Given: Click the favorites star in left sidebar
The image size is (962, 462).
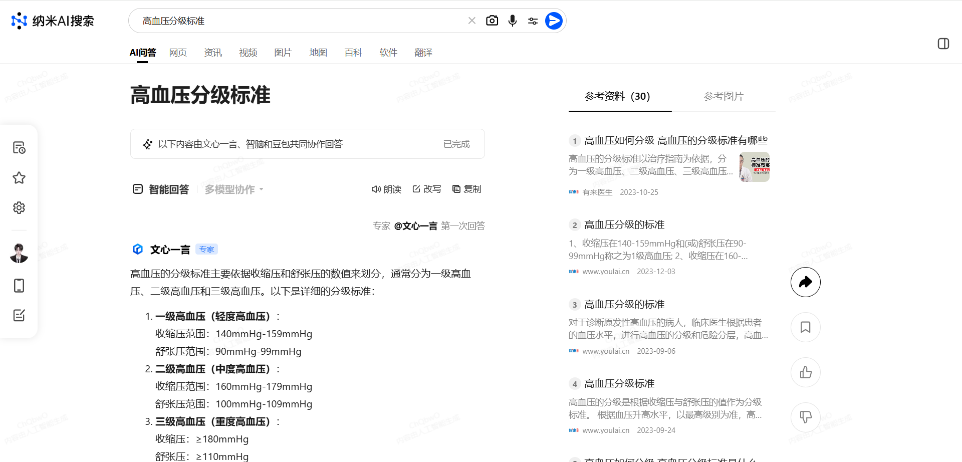Looking at the screenshot, I should tap(19, 178).
